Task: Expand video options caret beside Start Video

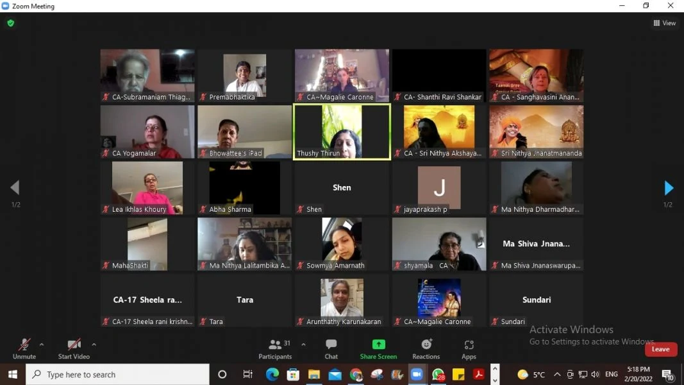Action: (x=94, y=345)
